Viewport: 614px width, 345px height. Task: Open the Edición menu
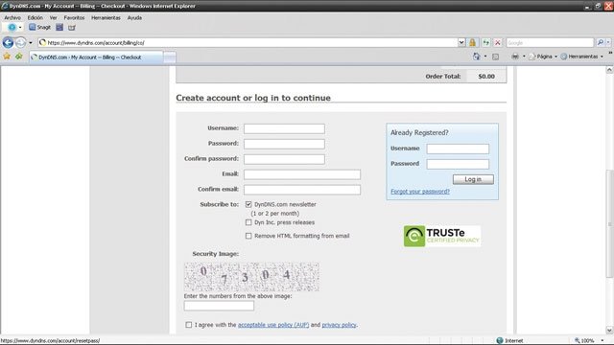(x=35, y=17)
